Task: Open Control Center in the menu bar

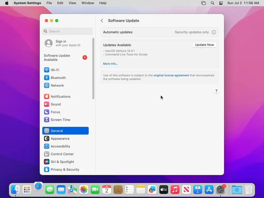Action: point(221,3)
